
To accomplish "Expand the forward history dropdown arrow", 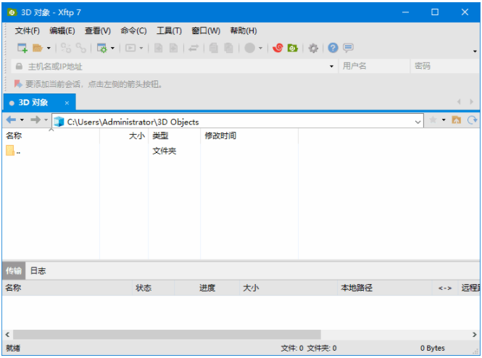I will [46, 120].
